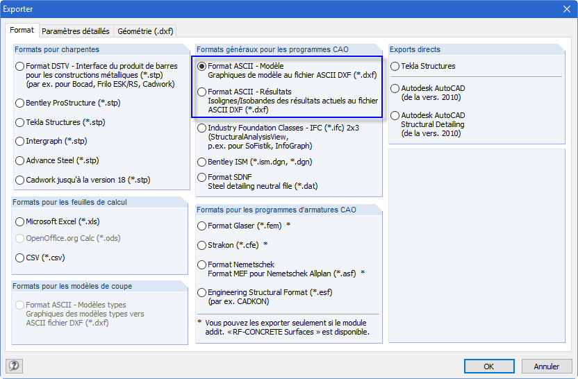Click the disabled Format ASCII - Modèles types option
Viewport: 578px width, 379px height.
pyautogui.click(x=19, y=305)
